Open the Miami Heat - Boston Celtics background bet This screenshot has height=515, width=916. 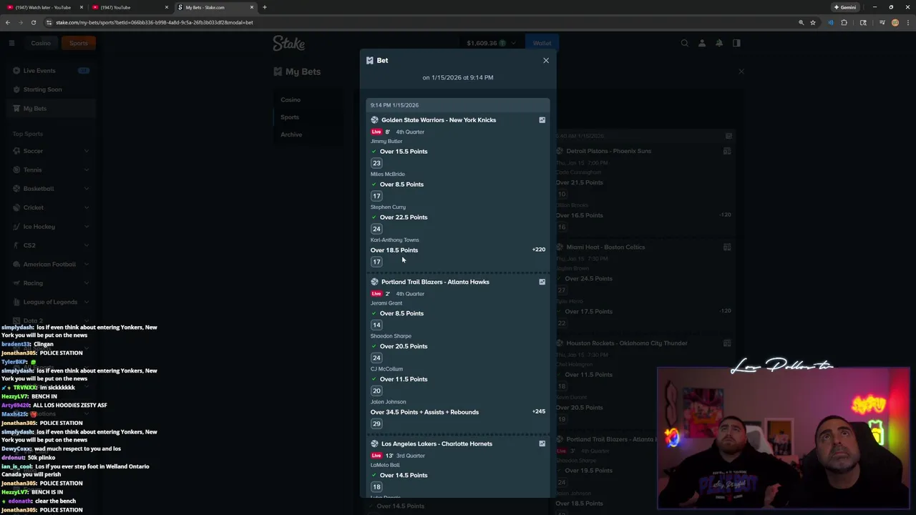pos(605,247)
